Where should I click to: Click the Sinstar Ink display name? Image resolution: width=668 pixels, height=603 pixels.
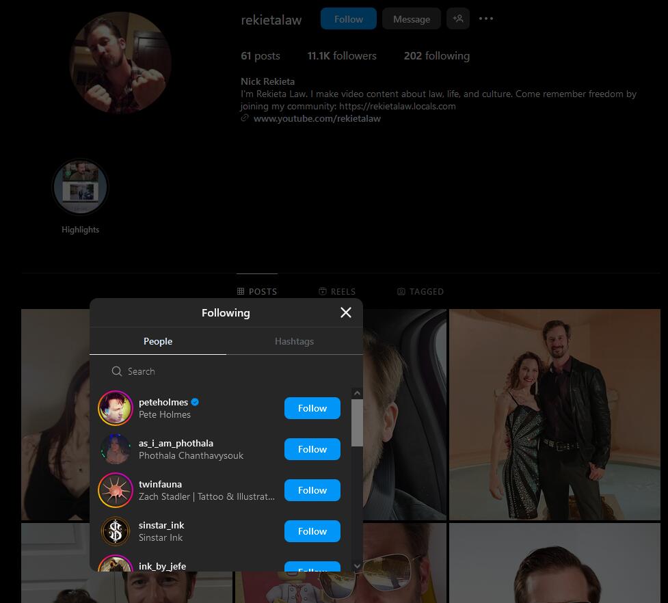[x=161, y=537]
